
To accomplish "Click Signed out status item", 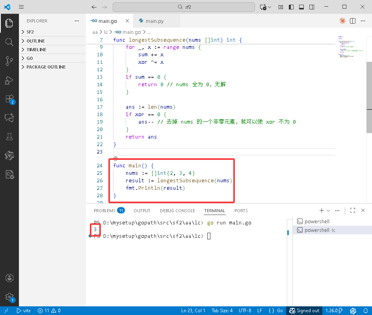I will coord(304,311).
